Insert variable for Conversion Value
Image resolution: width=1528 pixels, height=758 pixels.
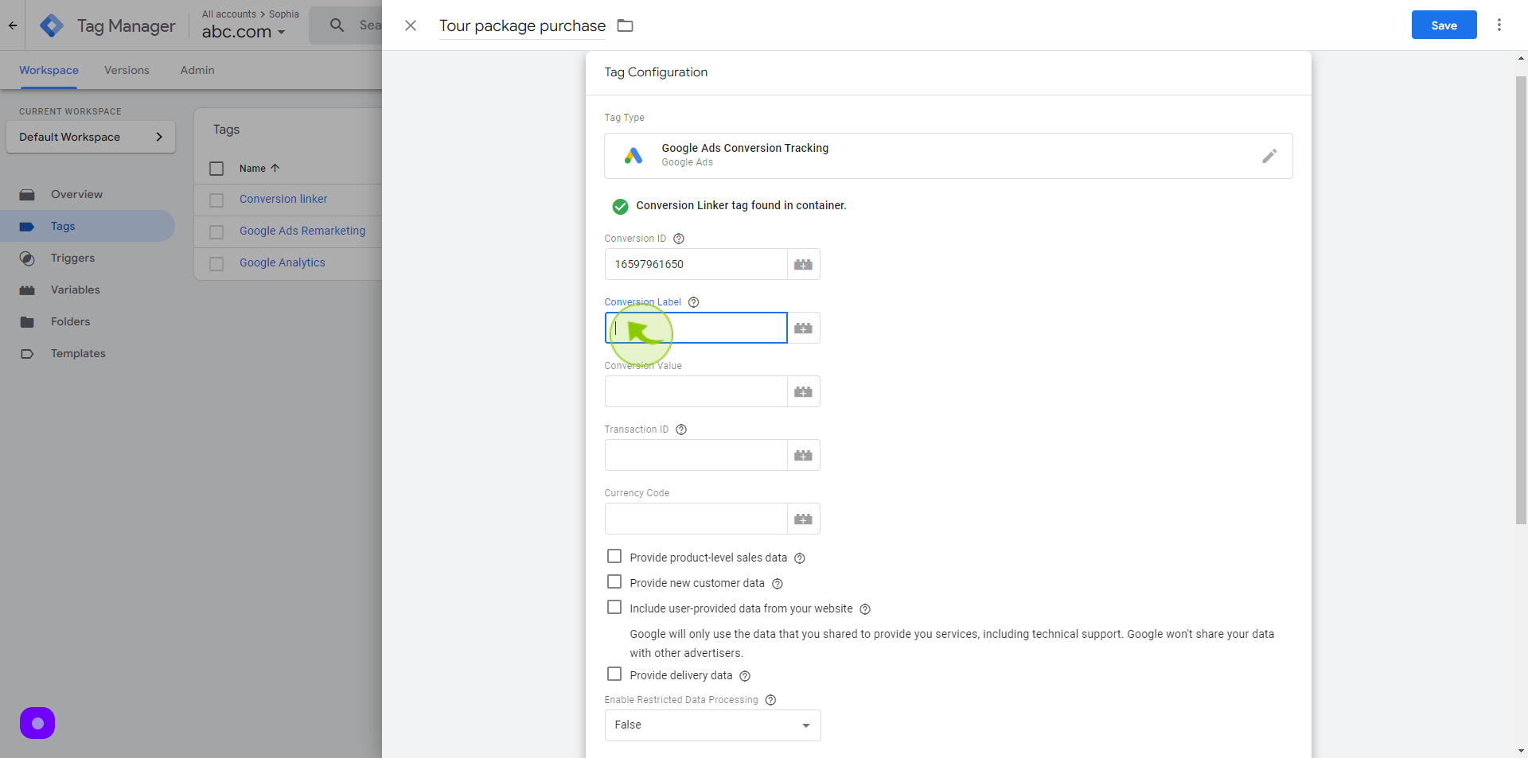[x=804, y=391]
